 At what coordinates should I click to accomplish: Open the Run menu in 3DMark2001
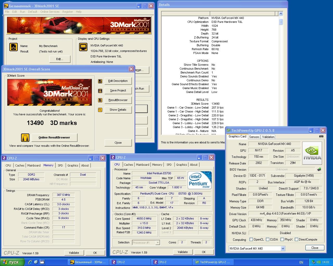pyautogui.click(x=23, y=12)
